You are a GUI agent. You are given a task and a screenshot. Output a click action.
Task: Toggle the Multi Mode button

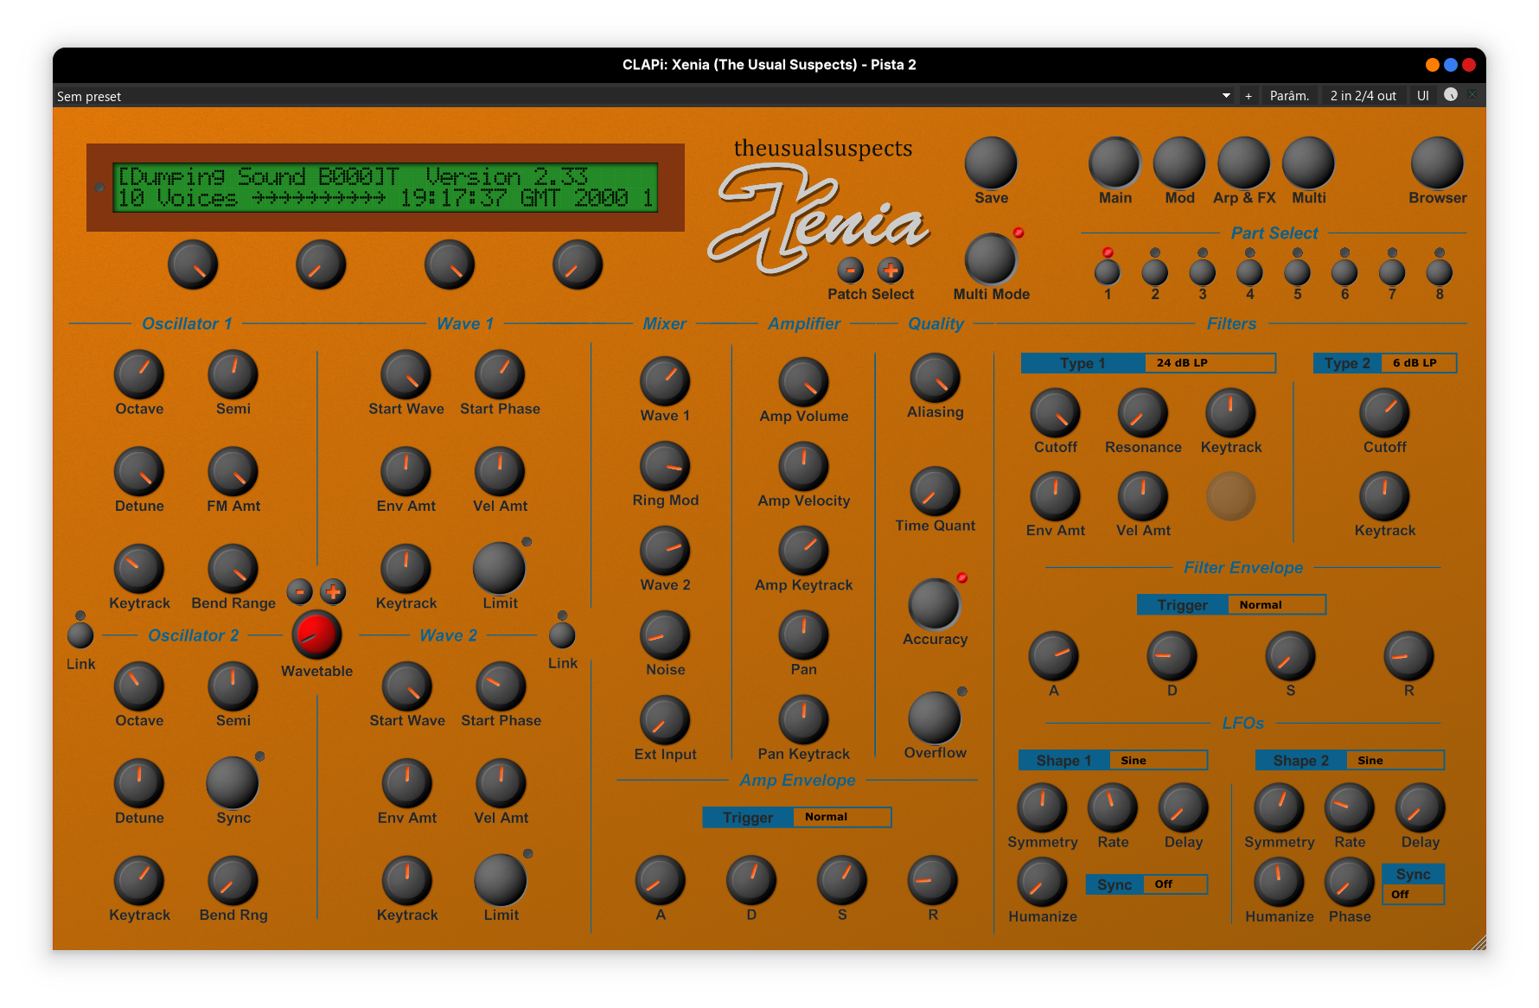click(990, 258)
